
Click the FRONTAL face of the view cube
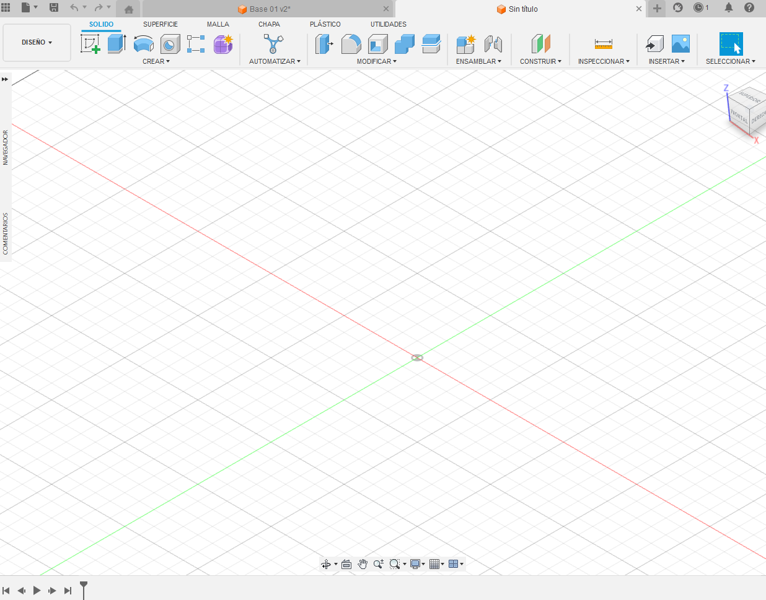(739, 115)
